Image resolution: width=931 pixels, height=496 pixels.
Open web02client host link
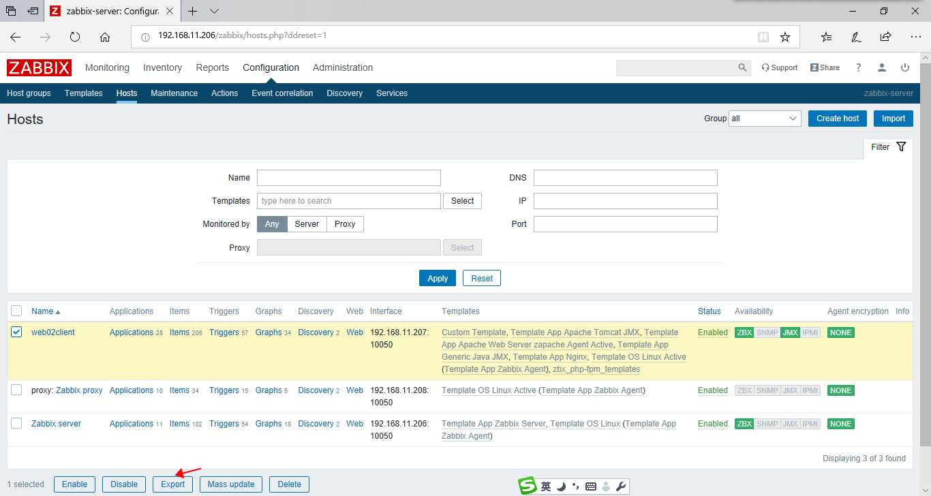pyautogui.click(x=53, y=332)
